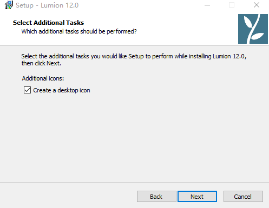
Task: Click the 'Setup - Lumion 12.0' title text
Action: [47, 5]
